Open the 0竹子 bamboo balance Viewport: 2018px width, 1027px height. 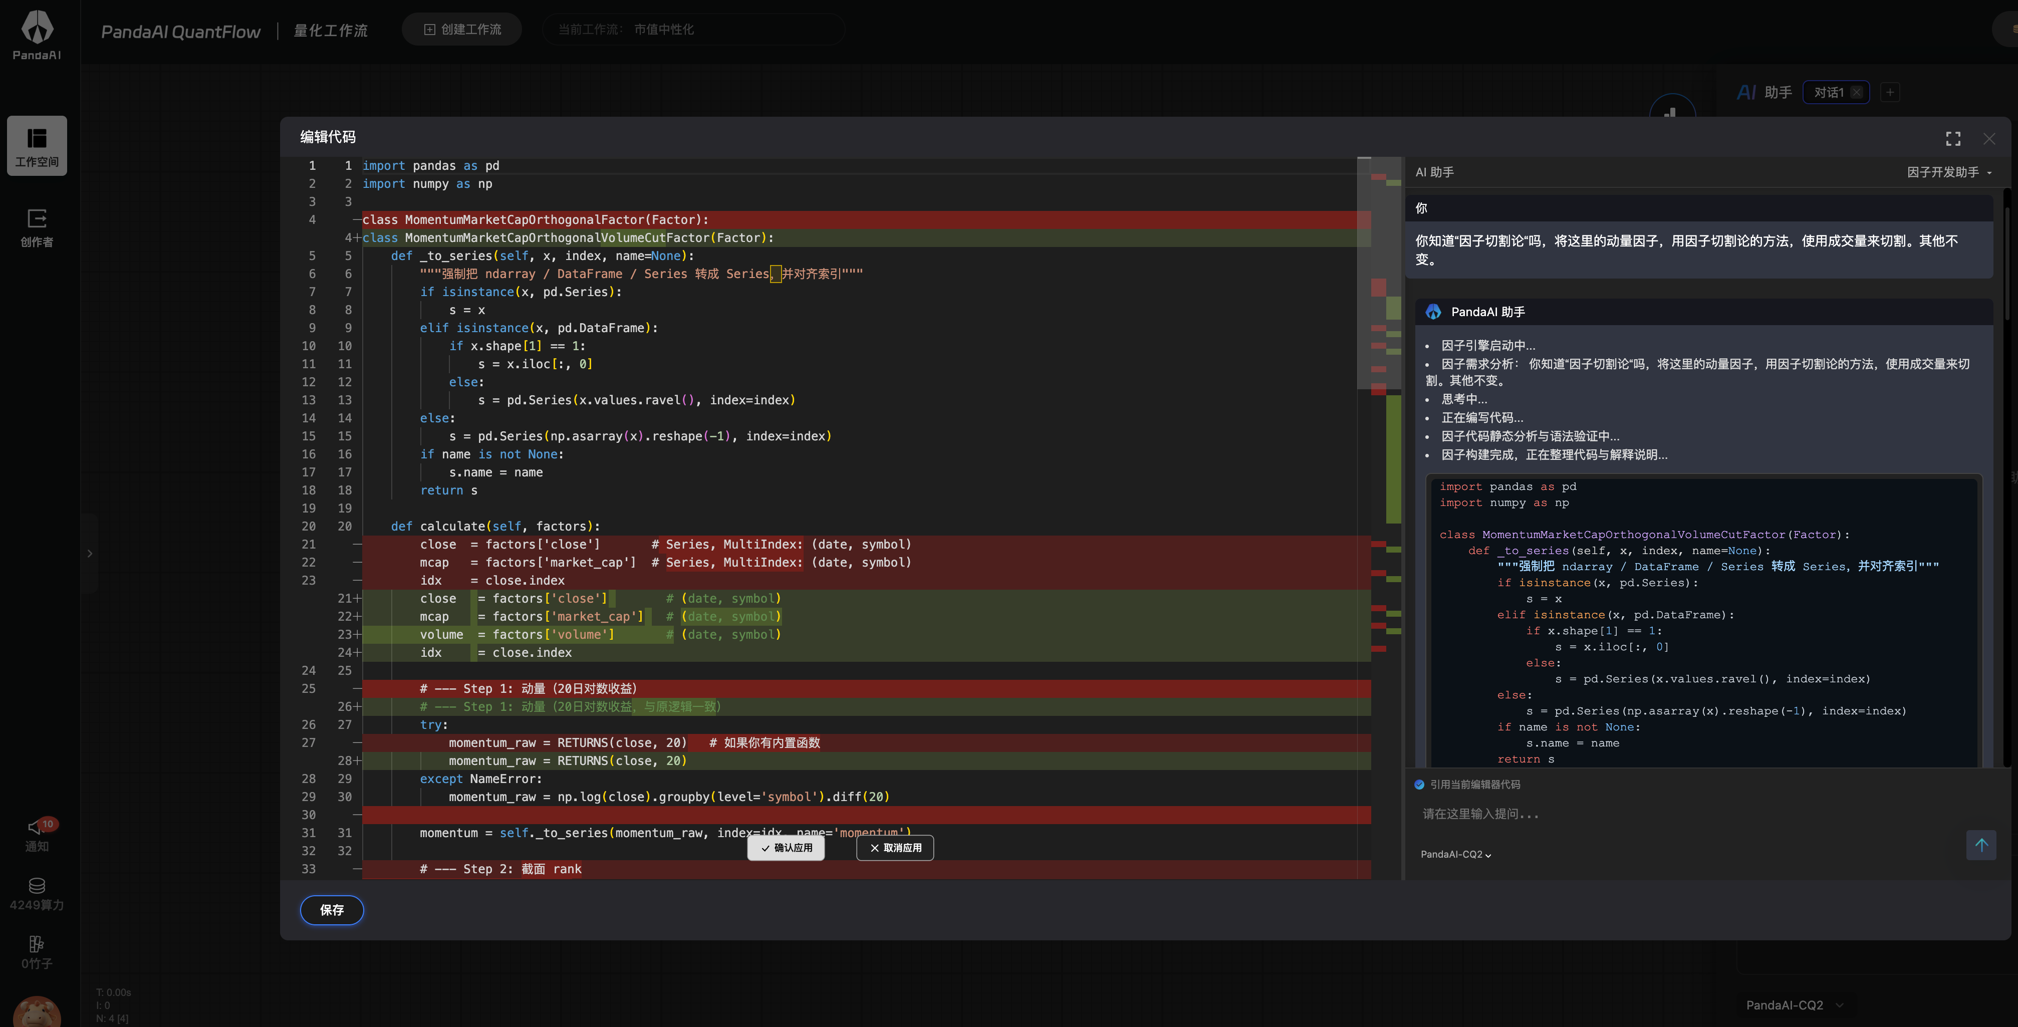(37, 952)
